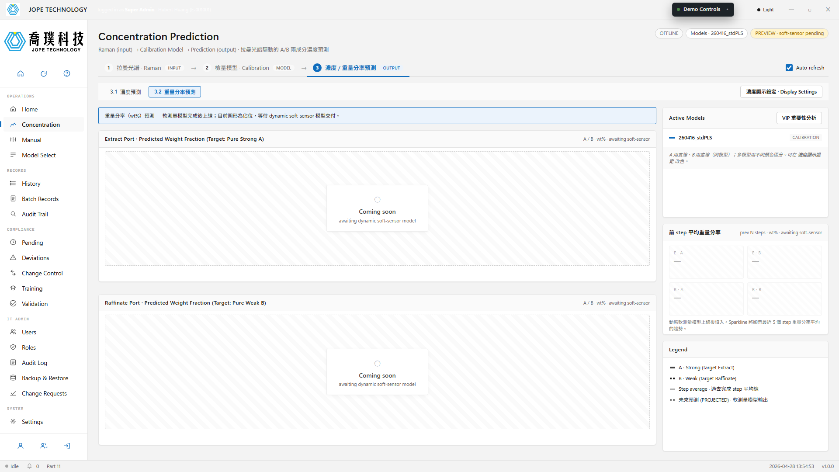The height and width of the screenshot is (472, 839).
Task: Click Raffinate Port Coming soon placeholder
Action: pyautogui.click(x=377, y=372)
